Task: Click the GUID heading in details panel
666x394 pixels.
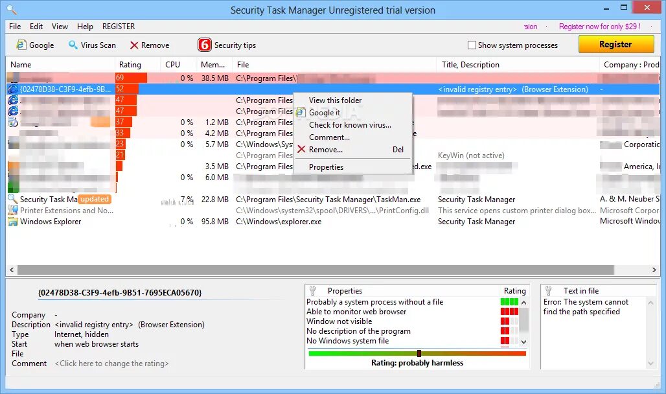Action: tap(120, 292)
